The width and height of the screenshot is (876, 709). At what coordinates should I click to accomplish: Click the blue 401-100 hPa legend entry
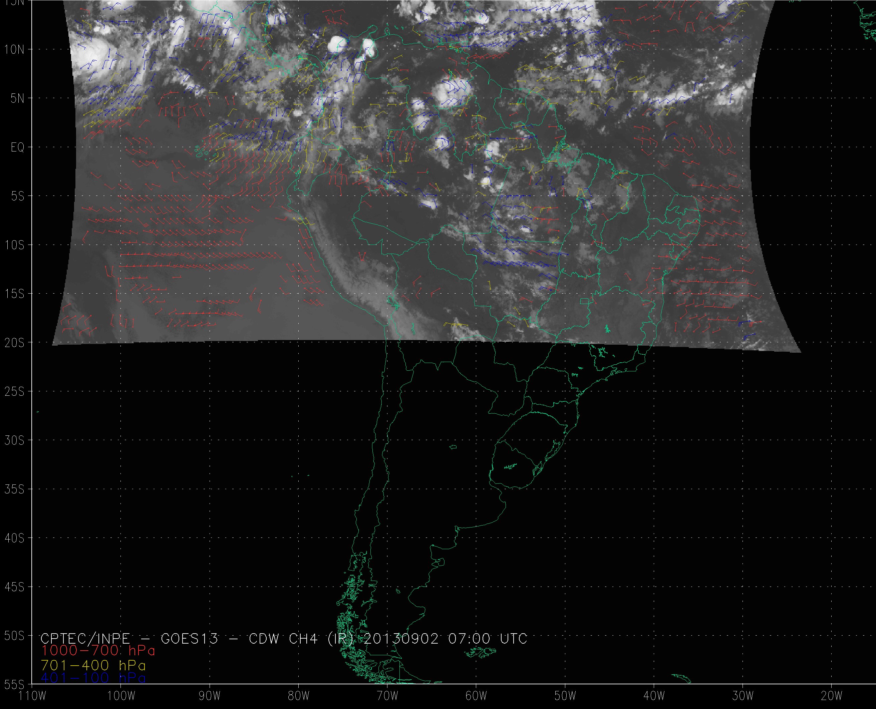click(93, 678)
